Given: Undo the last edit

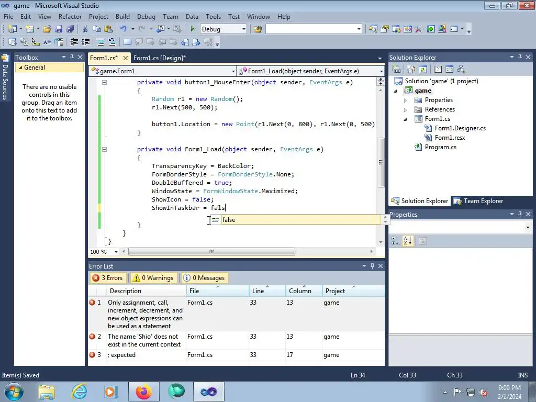Looking at the screenshot, I should (124, 29).
